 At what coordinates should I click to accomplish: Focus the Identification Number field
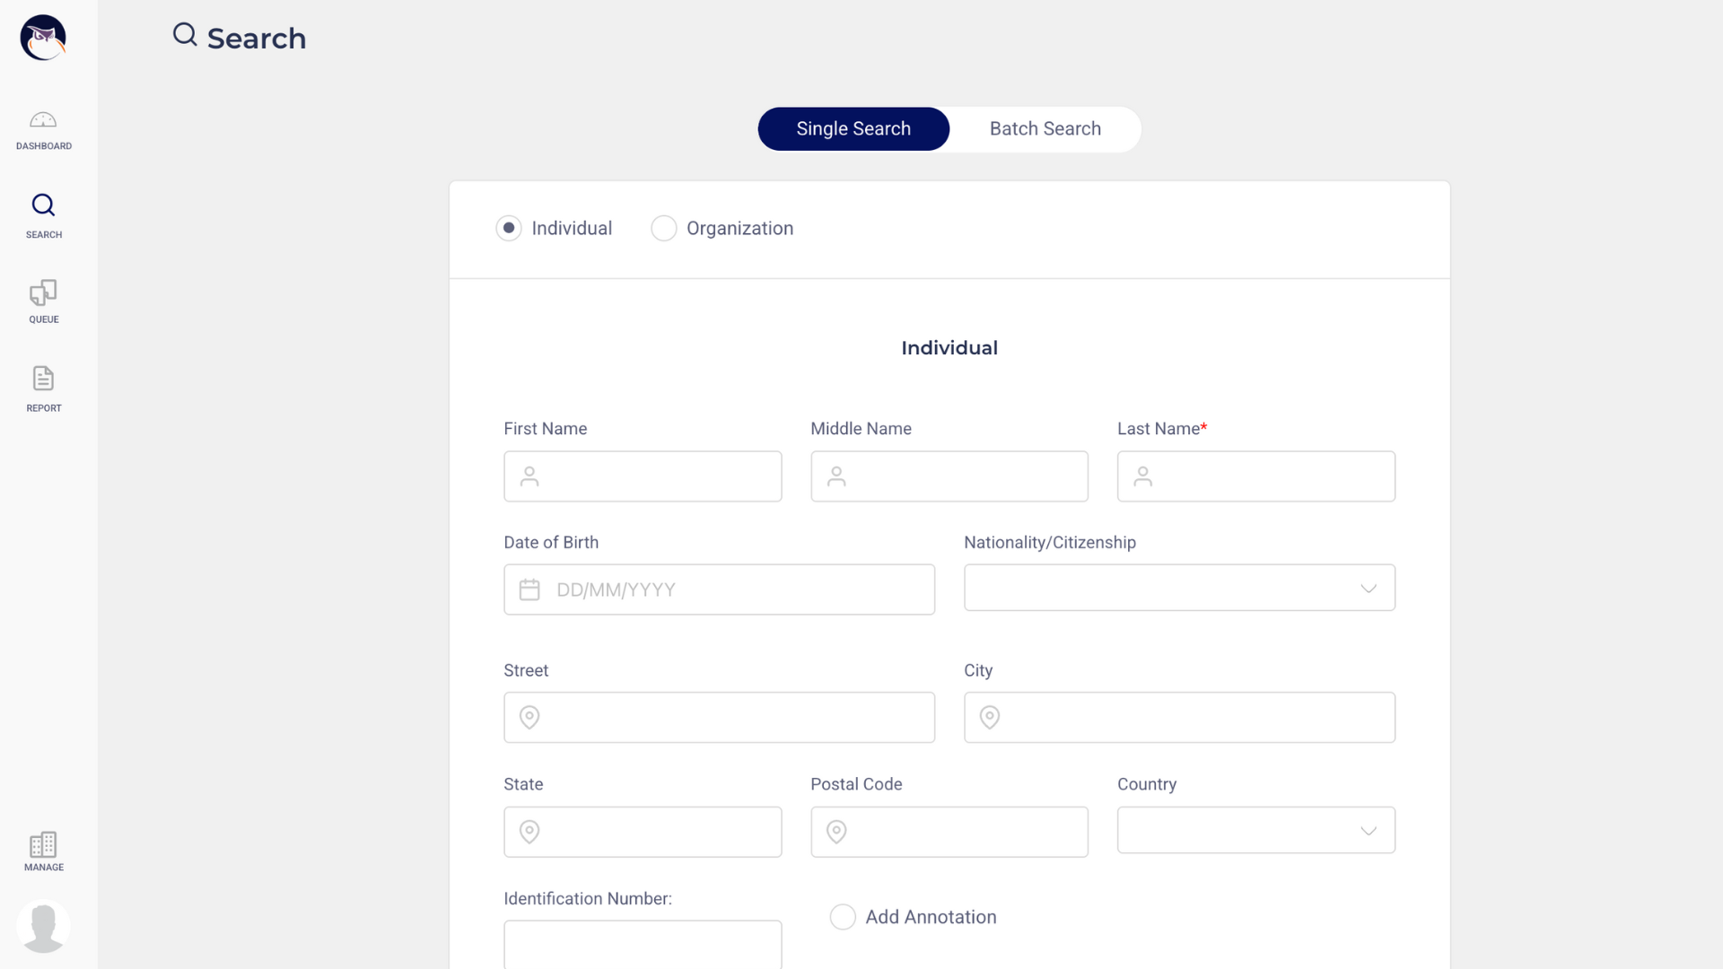point(643,944)
